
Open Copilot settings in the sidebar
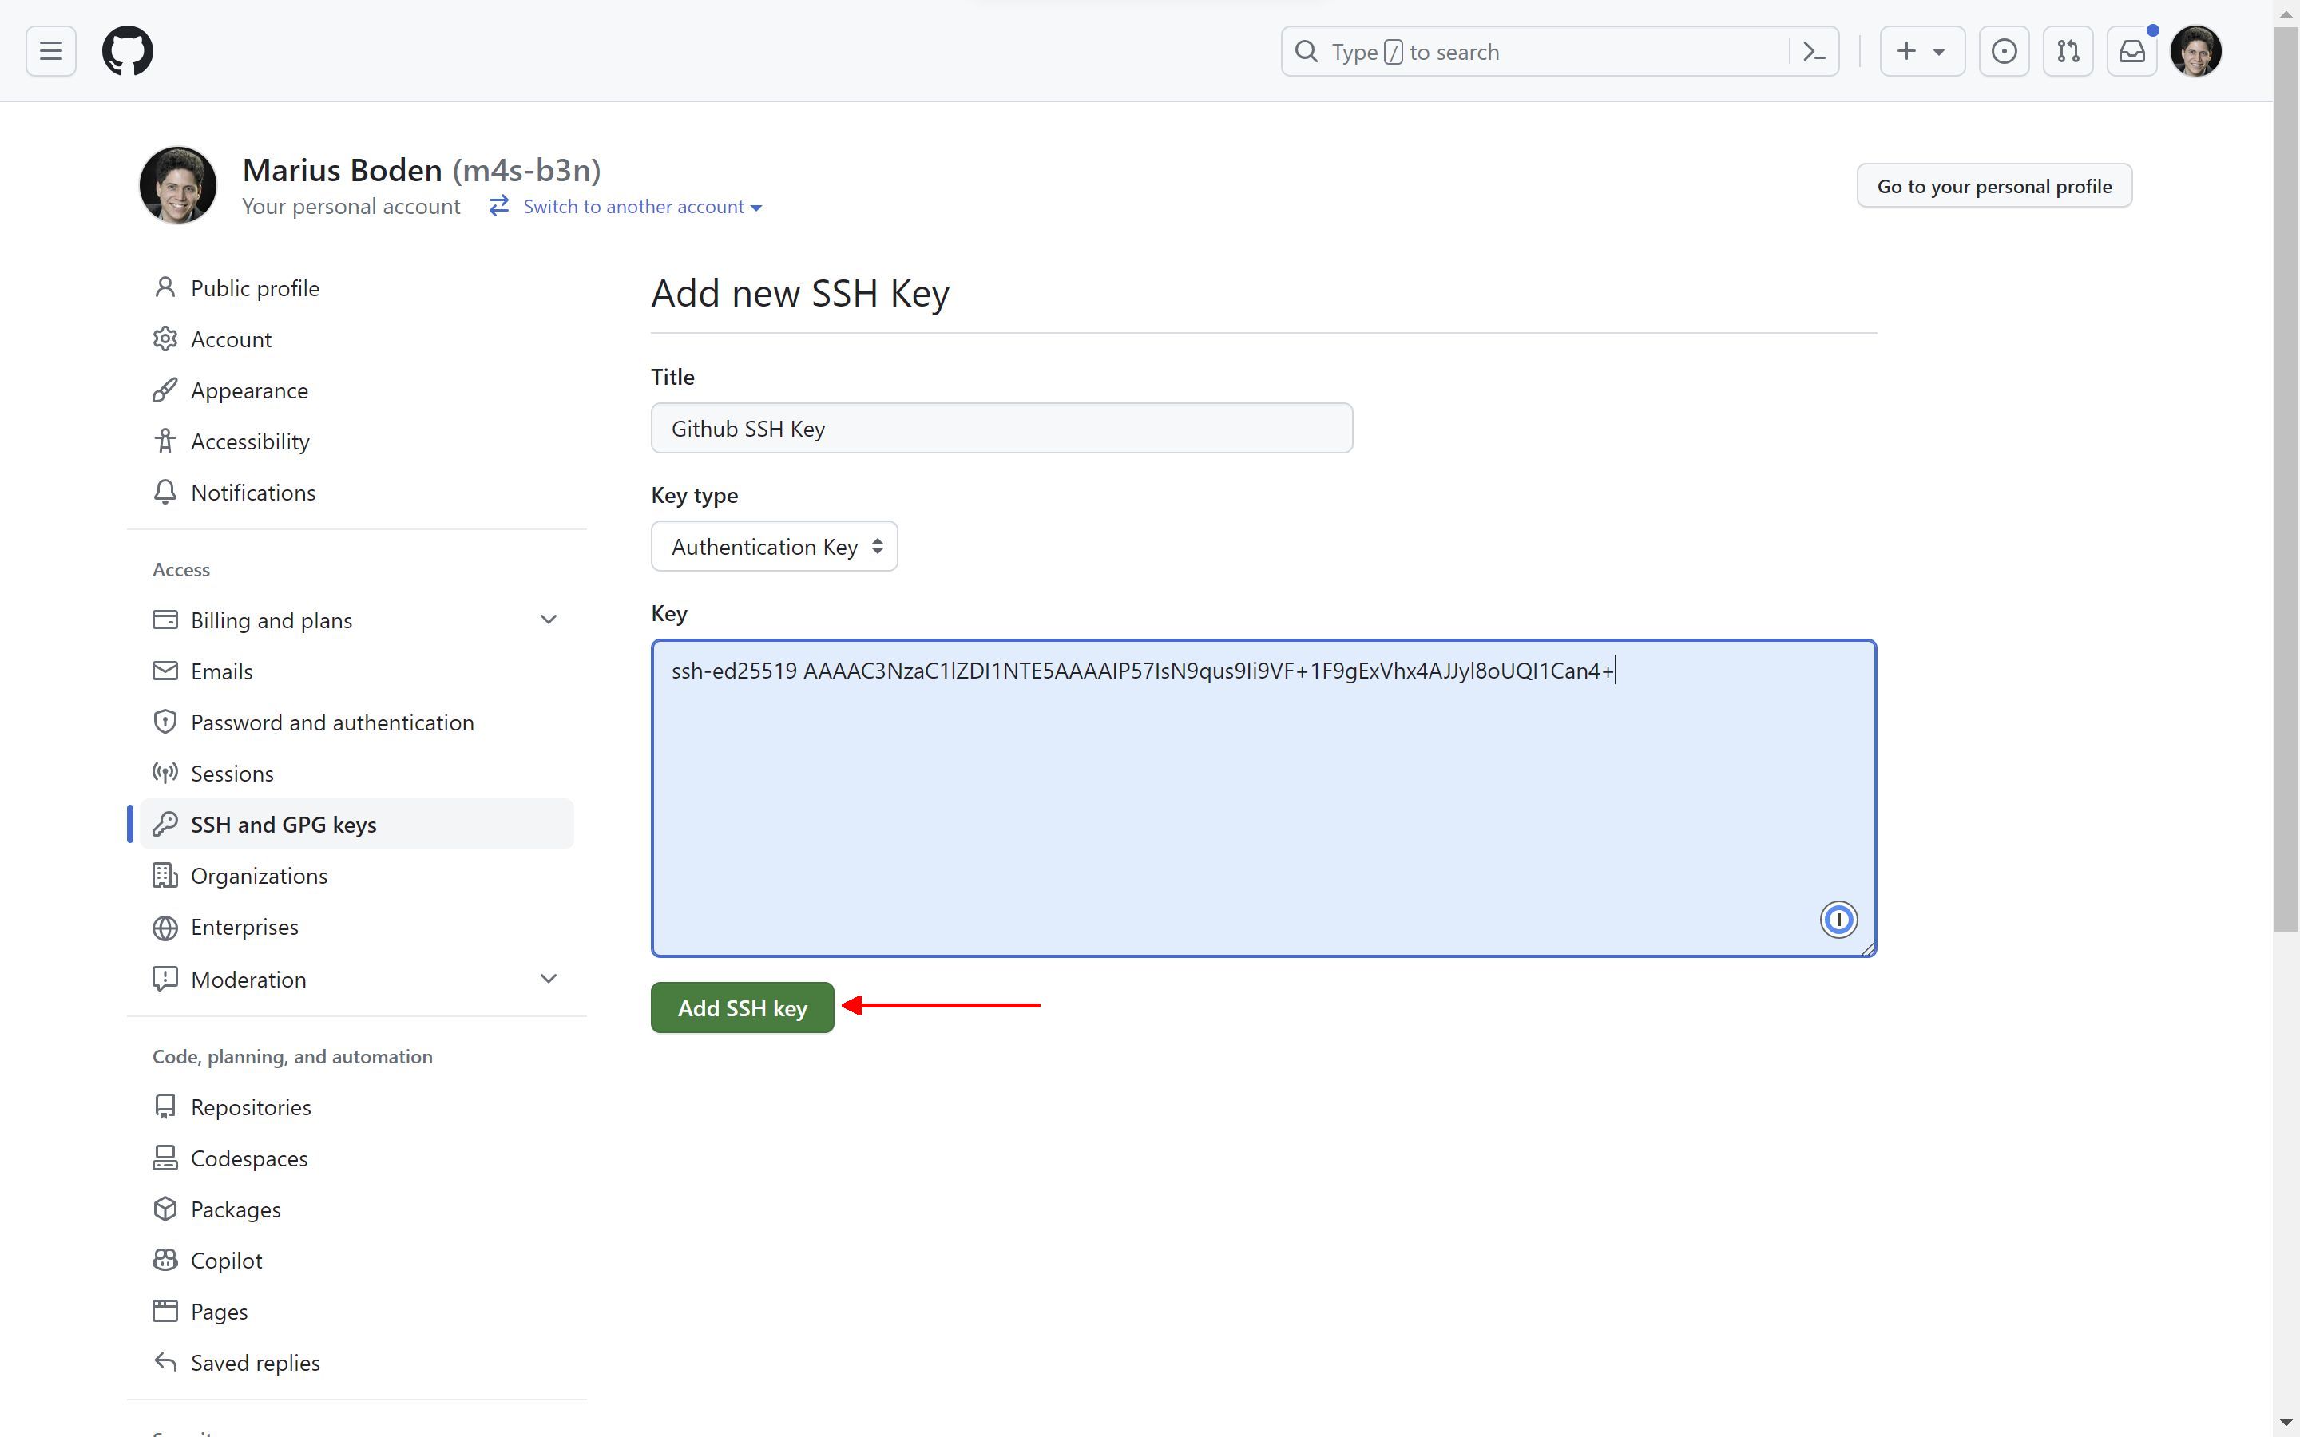click(x=226, y=1261)
